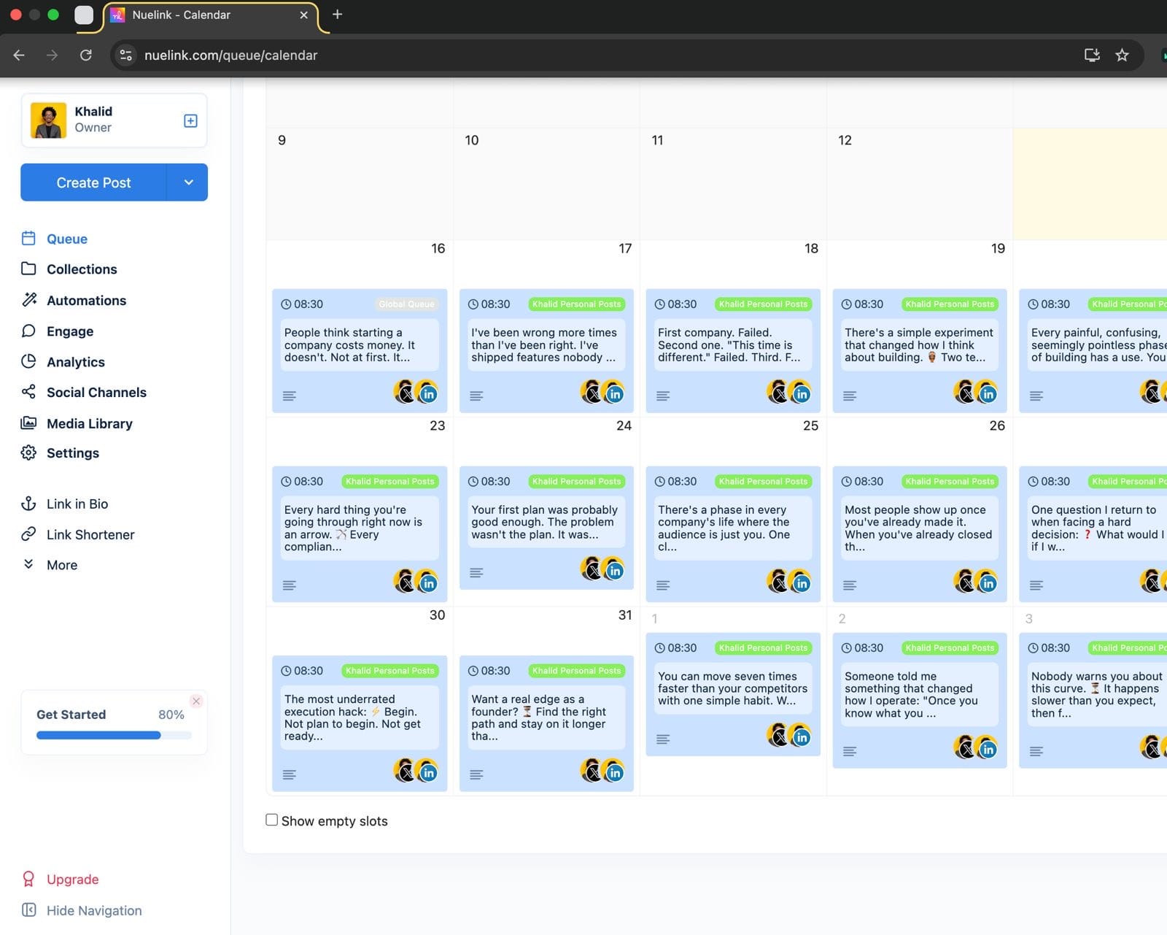
Task: Click the Create Post button
Action: click(93, 182)
